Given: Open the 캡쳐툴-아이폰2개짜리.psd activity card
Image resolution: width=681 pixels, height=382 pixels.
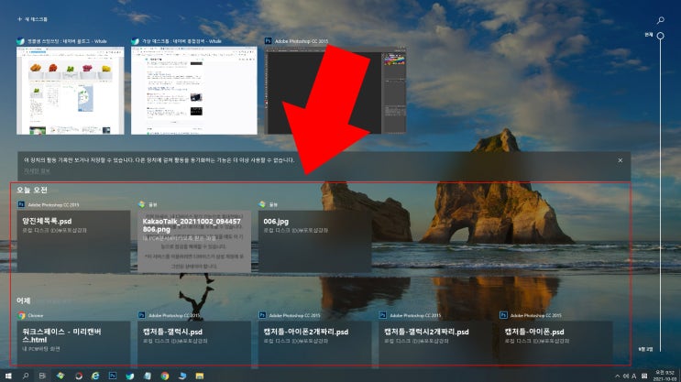Looking at the screenshot, I should click(x=315, y=343).
